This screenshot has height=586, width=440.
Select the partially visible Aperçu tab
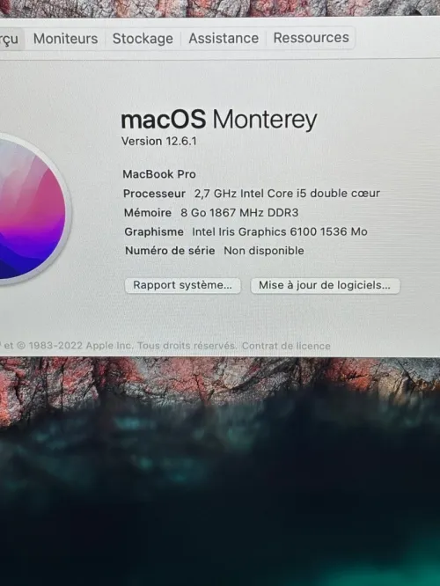pyautogui.click(x=11, y=39)
